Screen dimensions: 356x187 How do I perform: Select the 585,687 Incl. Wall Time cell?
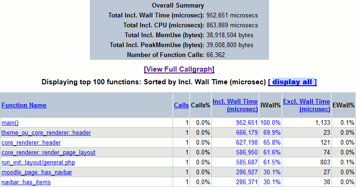(247, 163)
